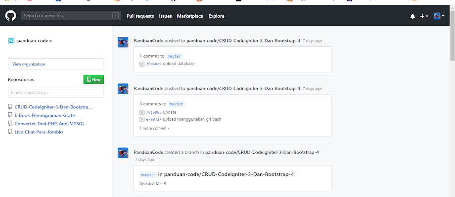Open the repository link in the 1 commit push event

click(x=243, y=41)
